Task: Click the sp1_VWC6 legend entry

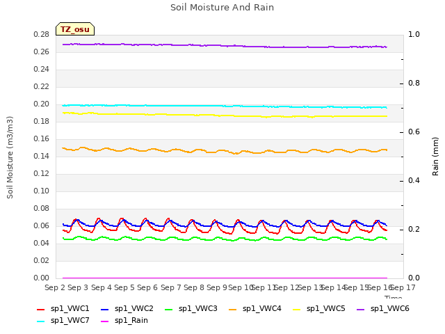Action: coord(382,308)
